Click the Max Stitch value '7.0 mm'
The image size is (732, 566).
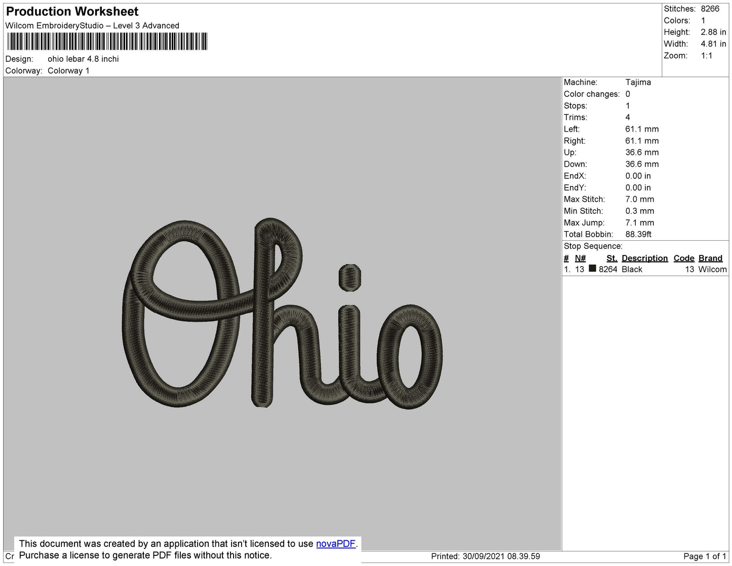(640, 199)
